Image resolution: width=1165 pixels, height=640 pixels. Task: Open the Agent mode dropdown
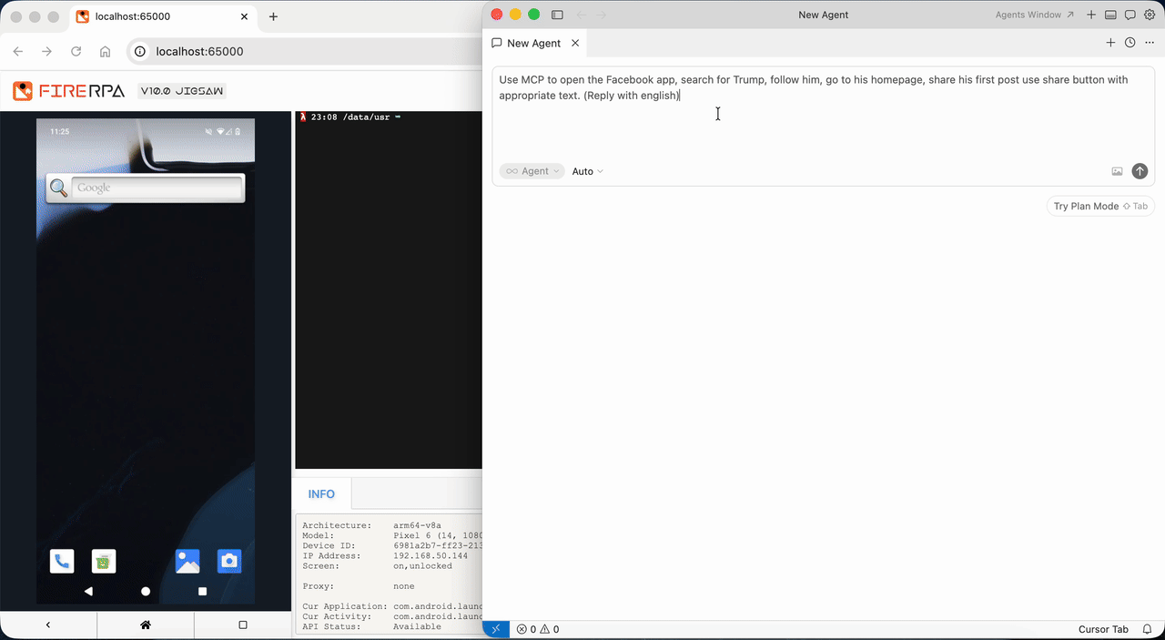pos(532,171)
